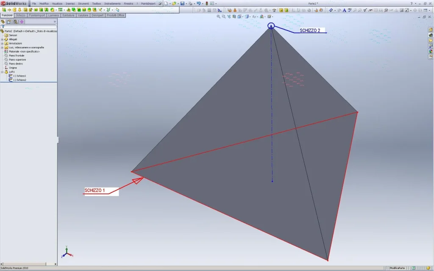Click the horizontal scrollbar of feature panel
The image size is (434, 271).
pyautogui.click(x=28, y=264)
